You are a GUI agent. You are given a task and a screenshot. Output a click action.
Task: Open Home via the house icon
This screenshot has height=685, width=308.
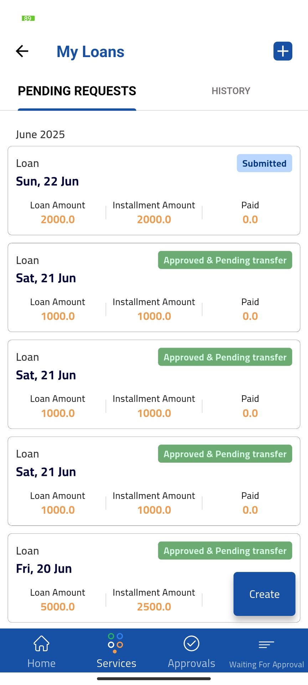41,644
